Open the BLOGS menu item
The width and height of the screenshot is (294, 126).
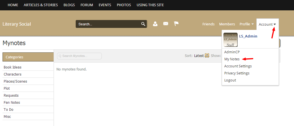pos(69,5)
